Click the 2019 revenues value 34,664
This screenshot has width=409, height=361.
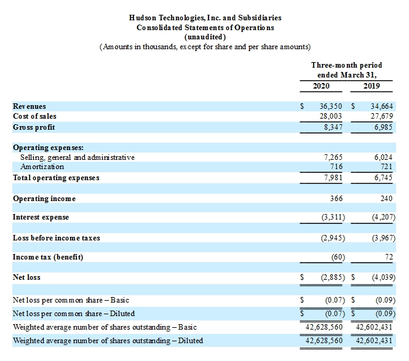[x=381, y=106]
